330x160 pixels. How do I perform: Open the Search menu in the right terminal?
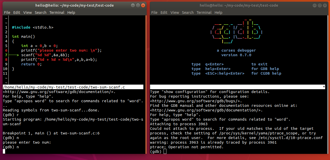pyautogui.click(x=188, y=12)
